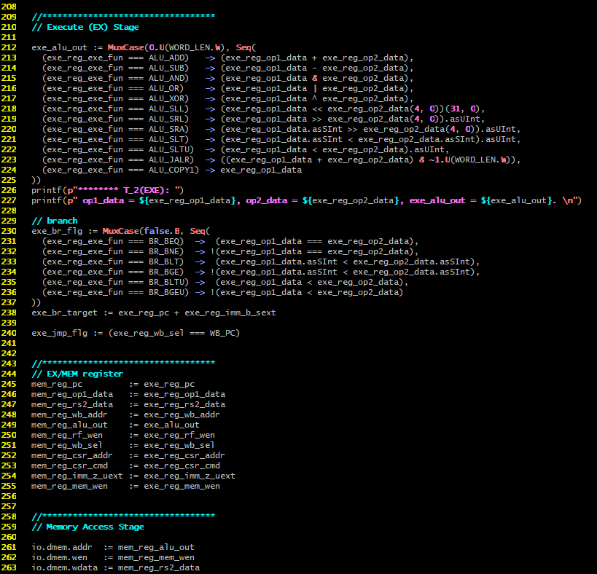Click the asterisk comment divider on line 209
Image resolution: width=597 pixels, height=574 pixels.
click(x=123, y=16)
